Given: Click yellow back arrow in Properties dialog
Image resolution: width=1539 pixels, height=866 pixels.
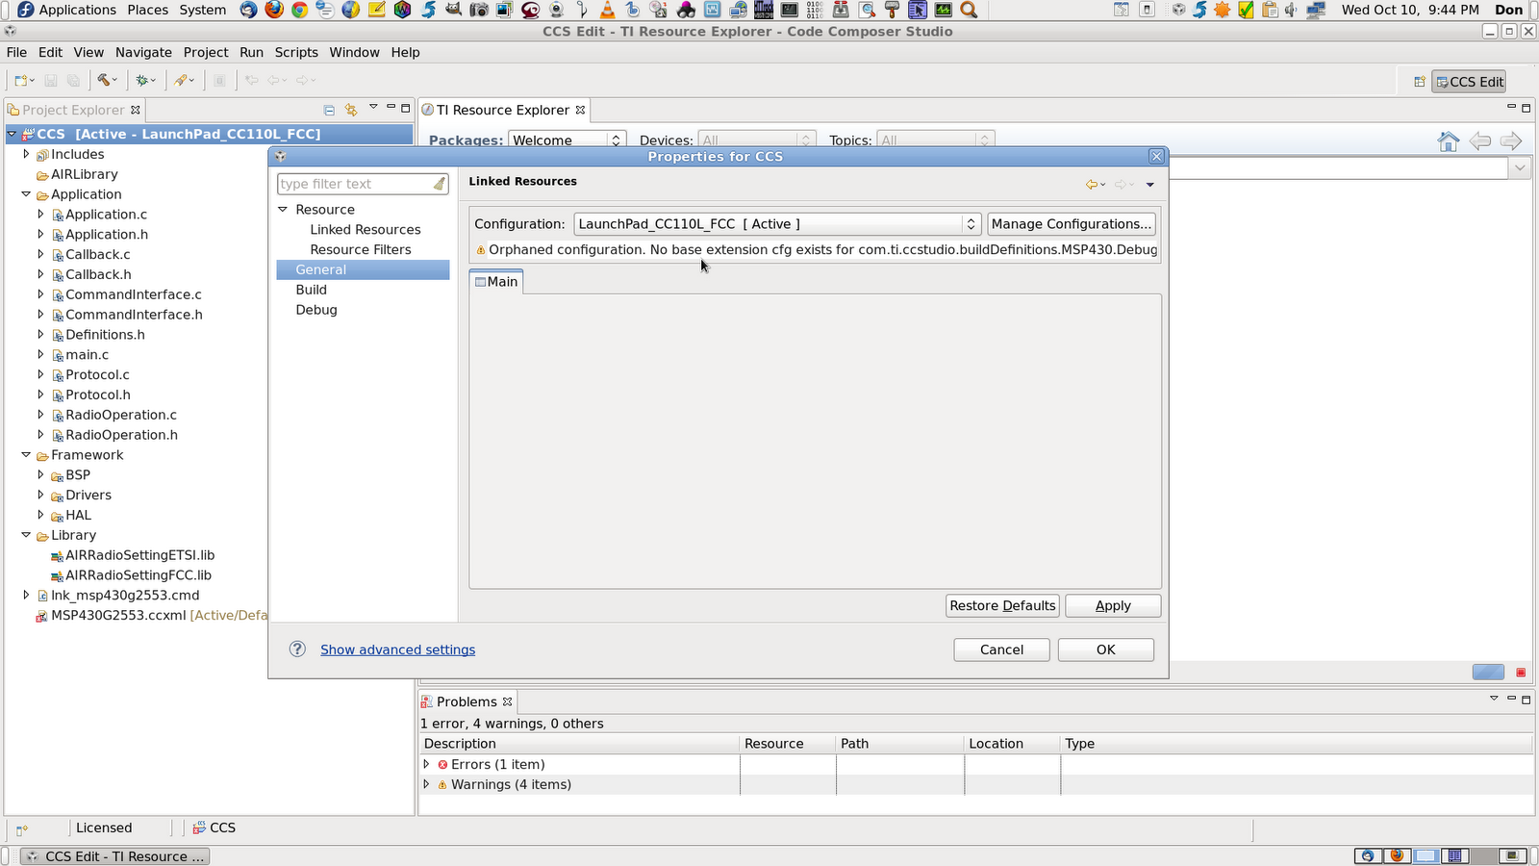Looking at the screenshot, I should [x=1092, y=184].
